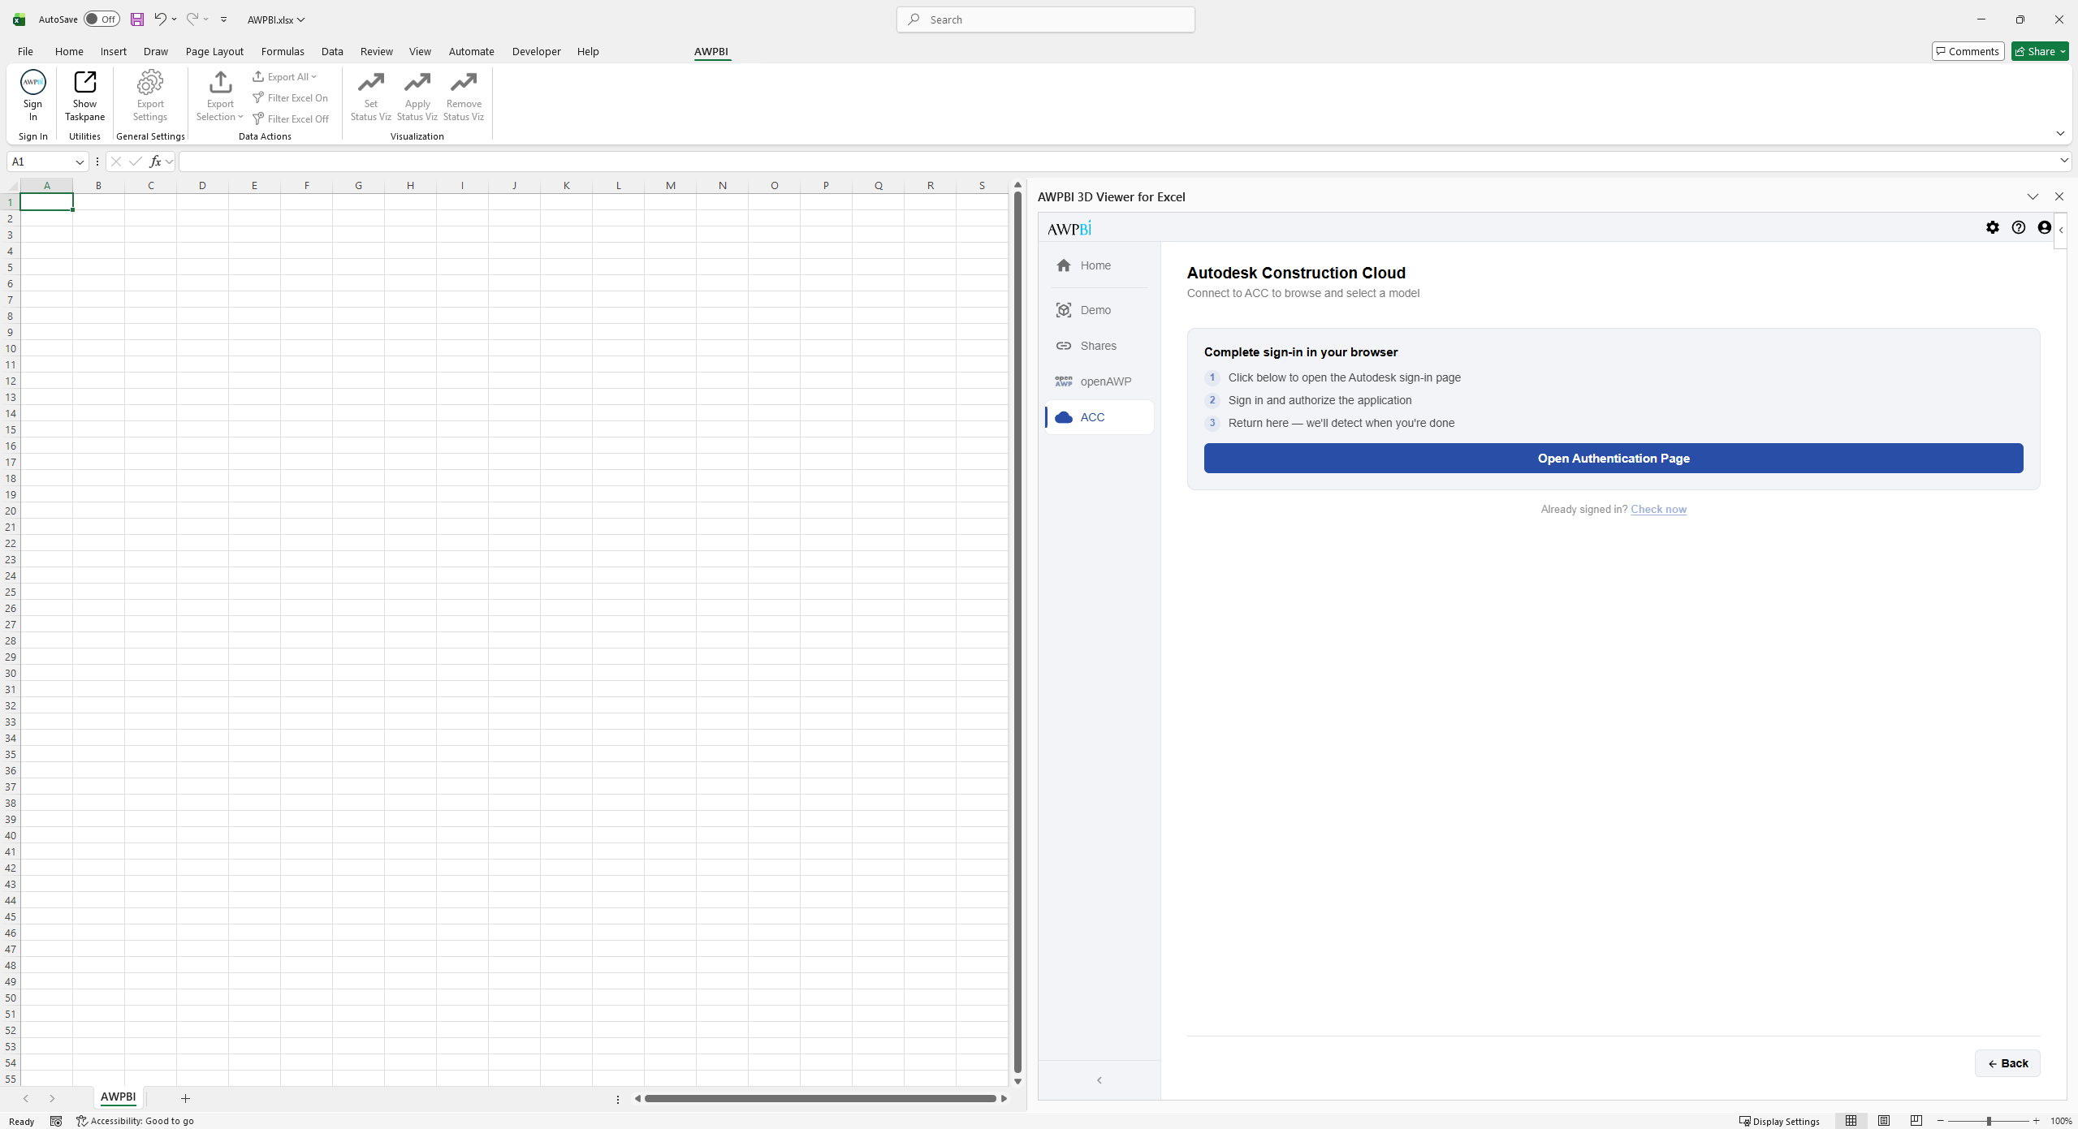Screen dimensions: 2078x1129
Task: Expand the formula bar
Action: click(x=2063, y=161)
